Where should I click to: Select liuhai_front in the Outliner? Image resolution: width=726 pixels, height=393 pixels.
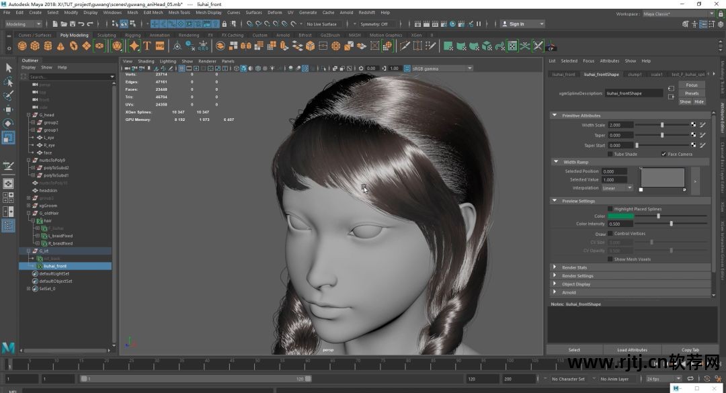(55, 266)
